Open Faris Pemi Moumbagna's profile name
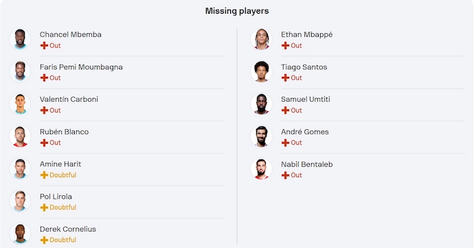 (x=81, y=67)
